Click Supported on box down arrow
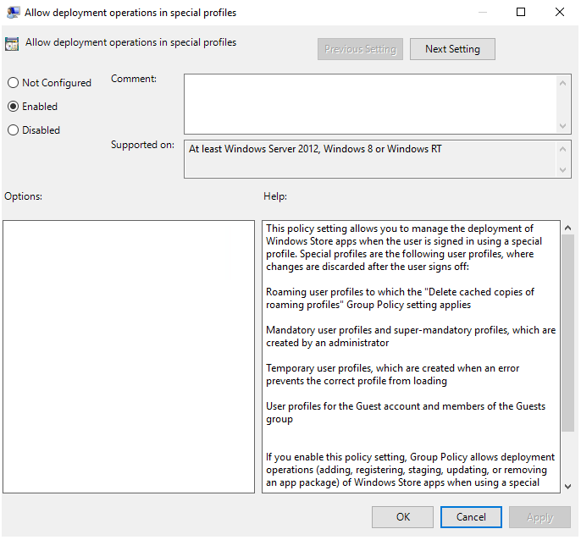581x540 pixels. [564, 171]
